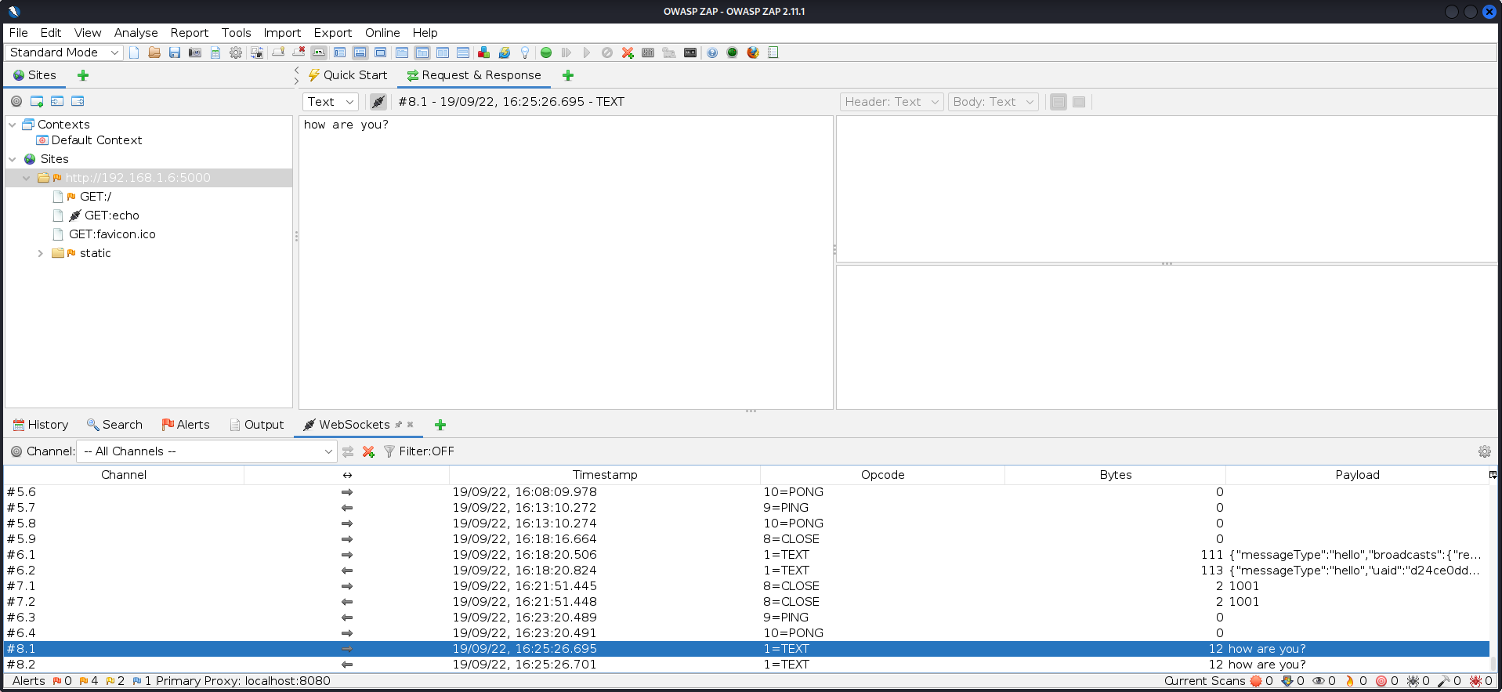Image resolution: width=1502 pixels, height=692 pixels.
Task: Toggle request and response tabs side by side
Action: click(402, 53)
